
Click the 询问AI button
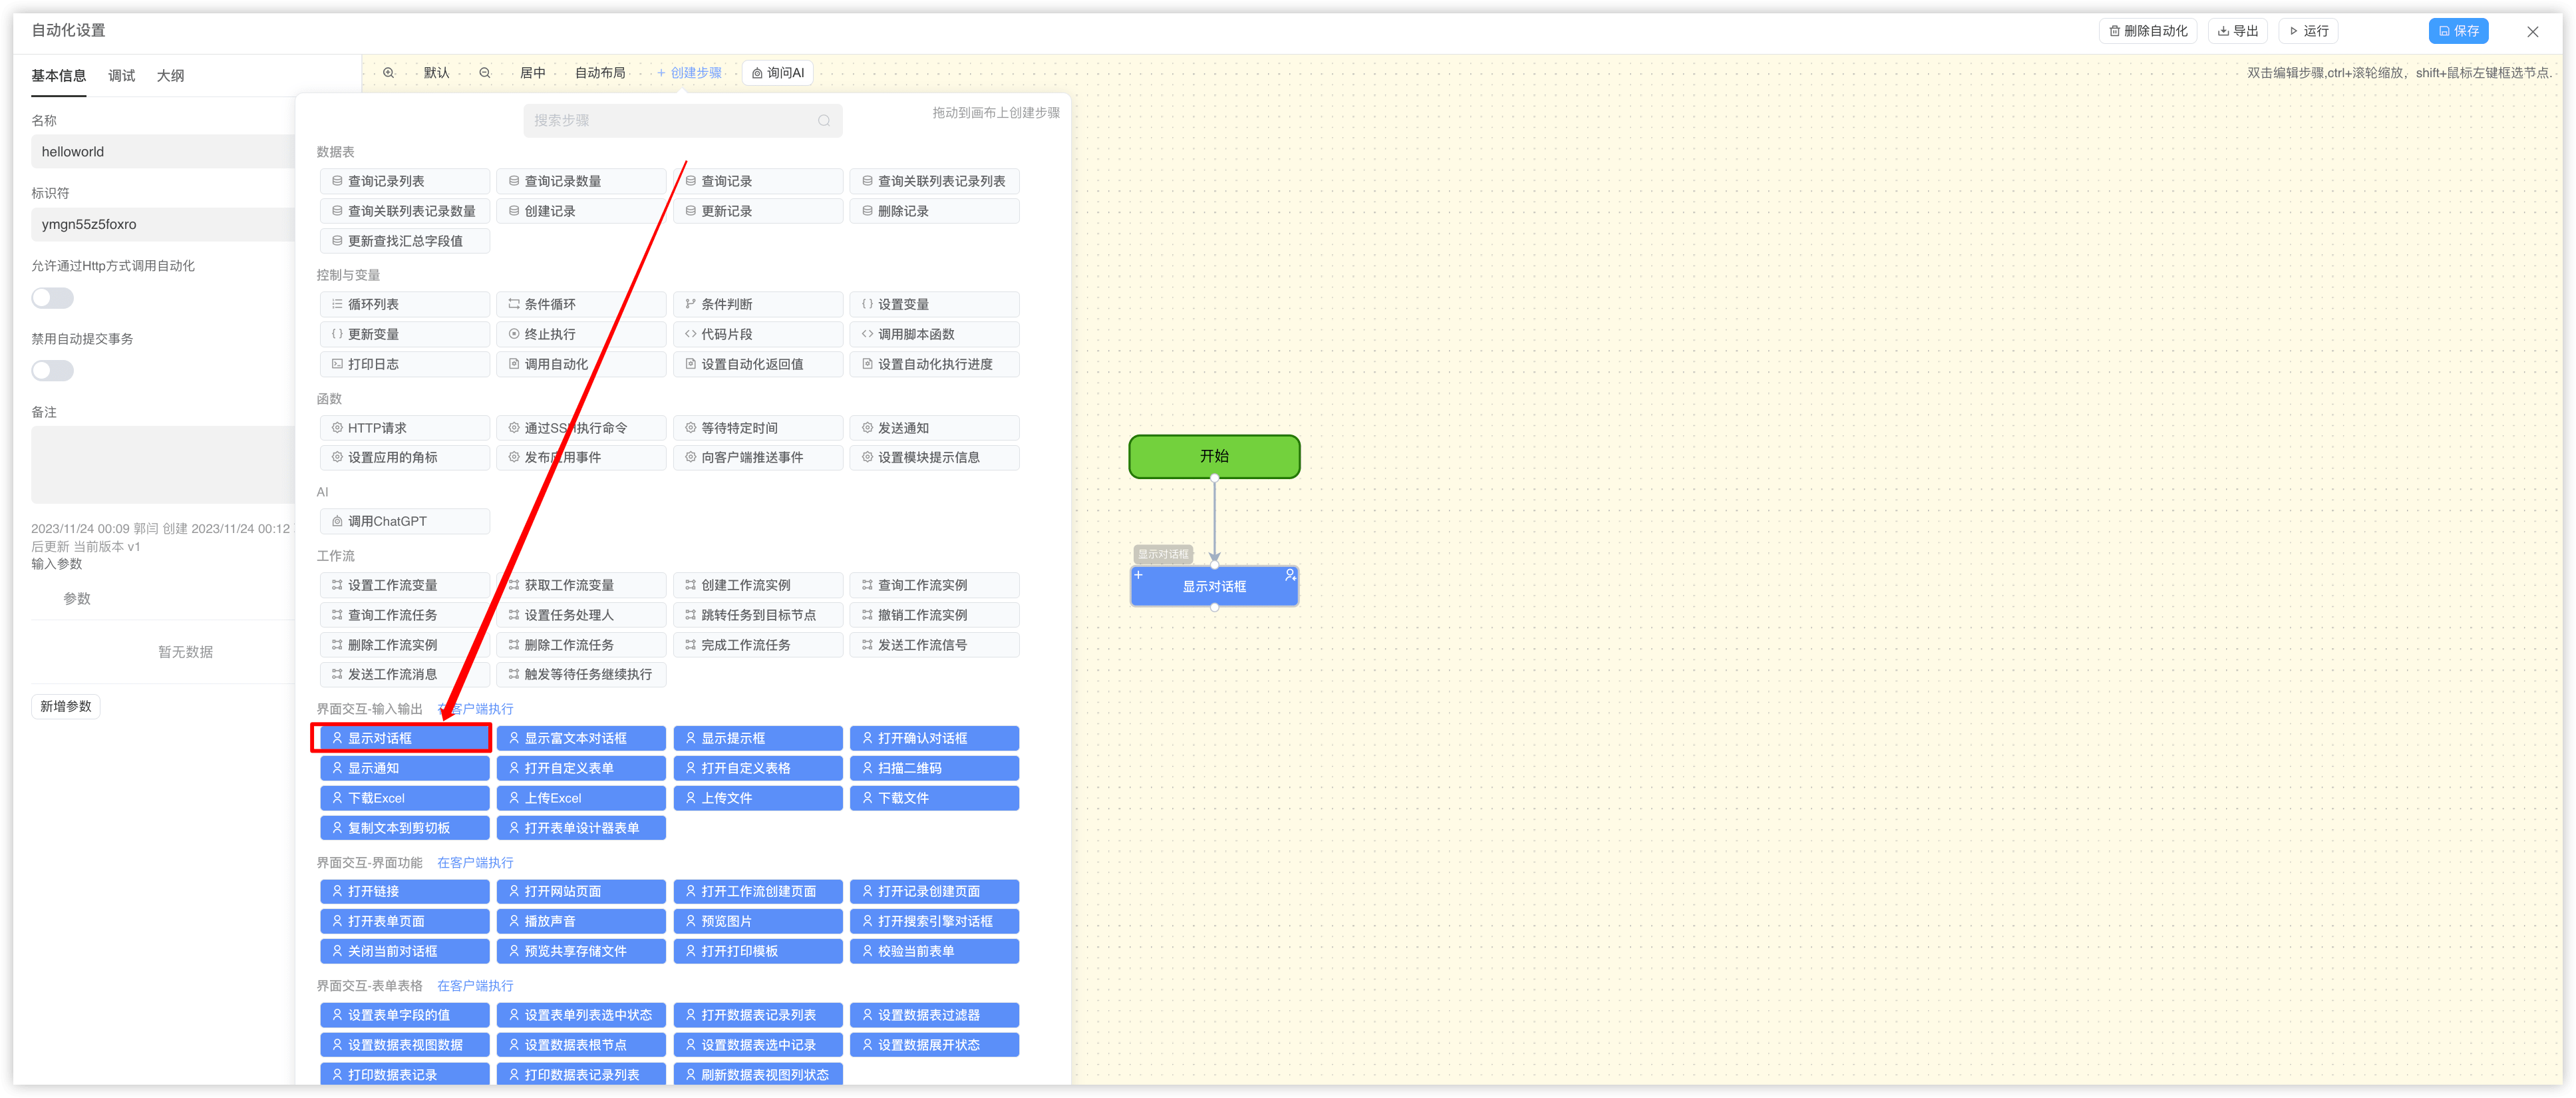pyautogui.click(x=778, y=73)
